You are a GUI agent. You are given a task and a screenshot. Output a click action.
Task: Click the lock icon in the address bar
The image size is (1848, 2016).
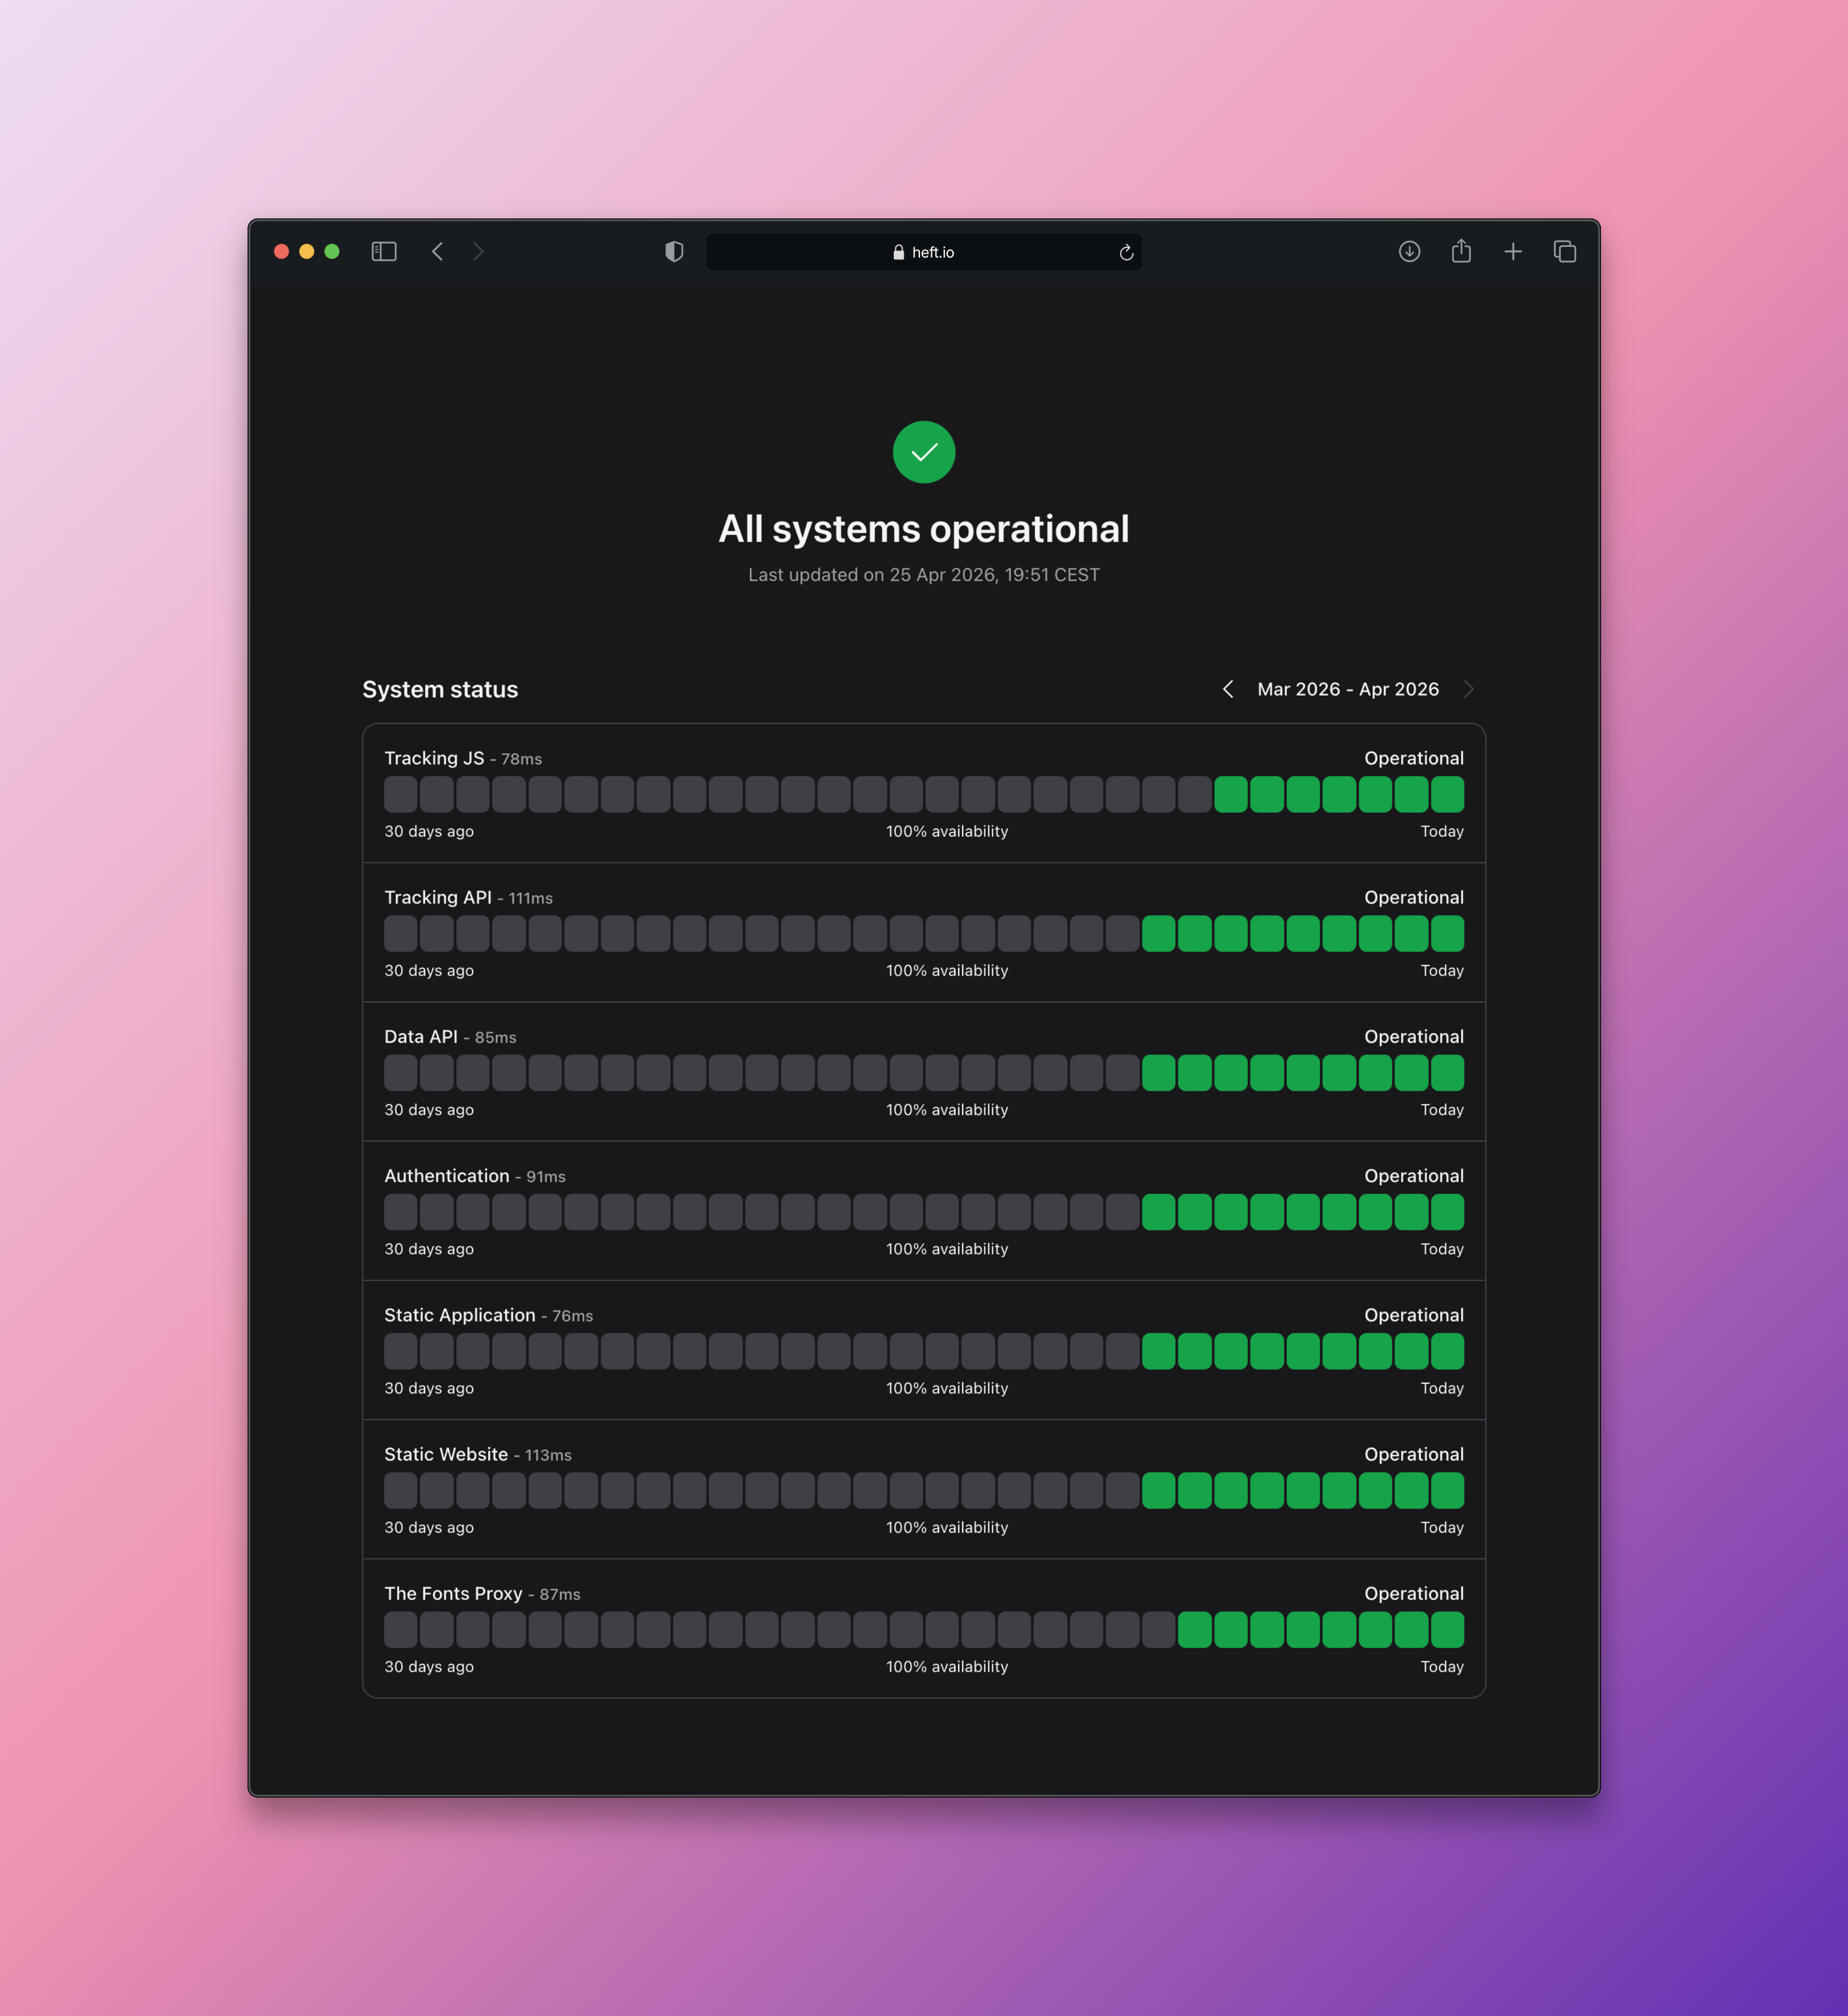(x=898, y=252)
